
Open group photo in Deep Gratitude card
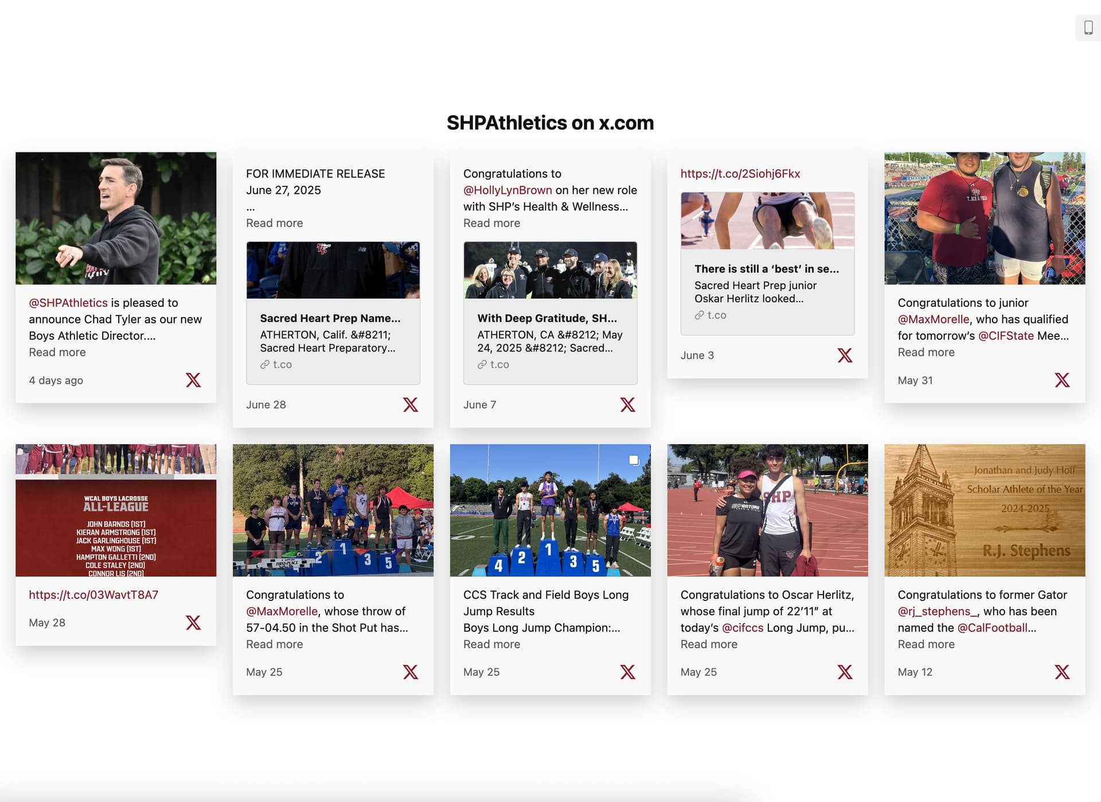point(550,270)
